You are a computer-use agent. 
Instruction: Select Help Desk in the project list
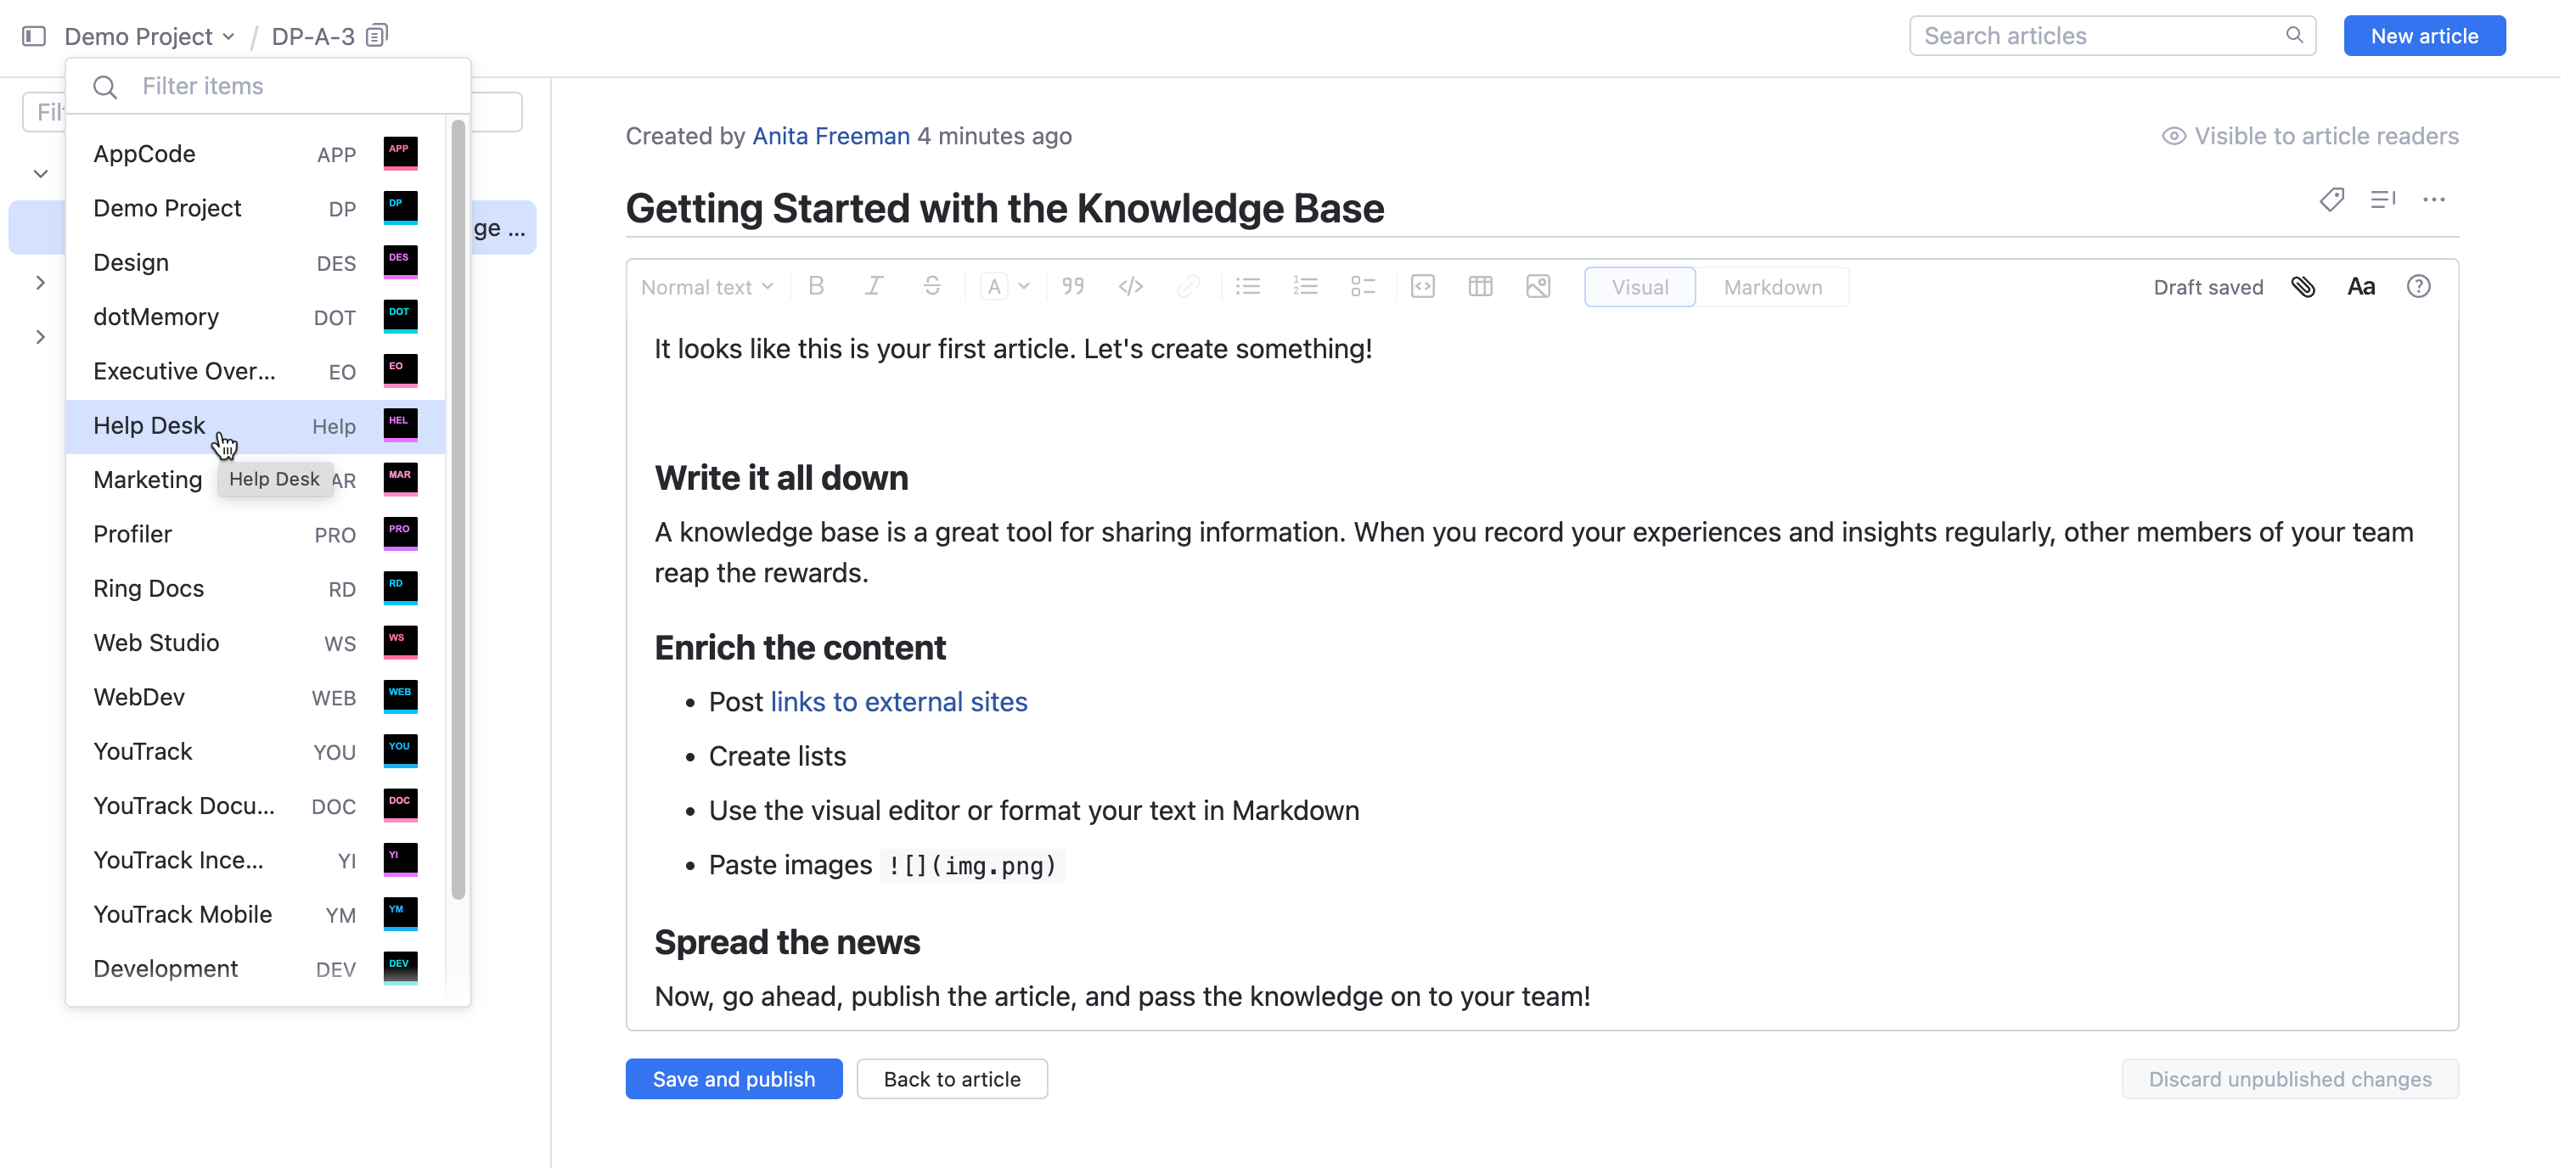[x=149, y=426]
